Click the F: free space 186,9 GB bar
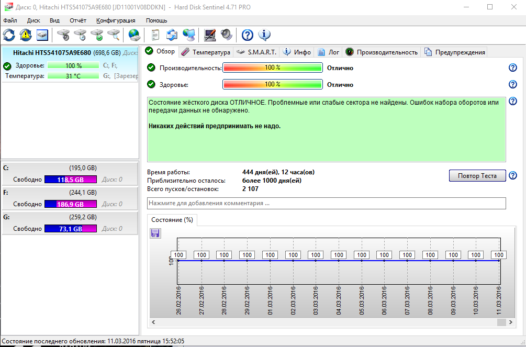 71,204
